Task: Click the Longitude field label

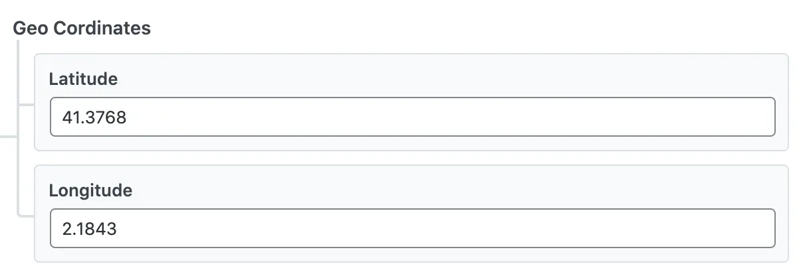Action: tap(90, 190)
